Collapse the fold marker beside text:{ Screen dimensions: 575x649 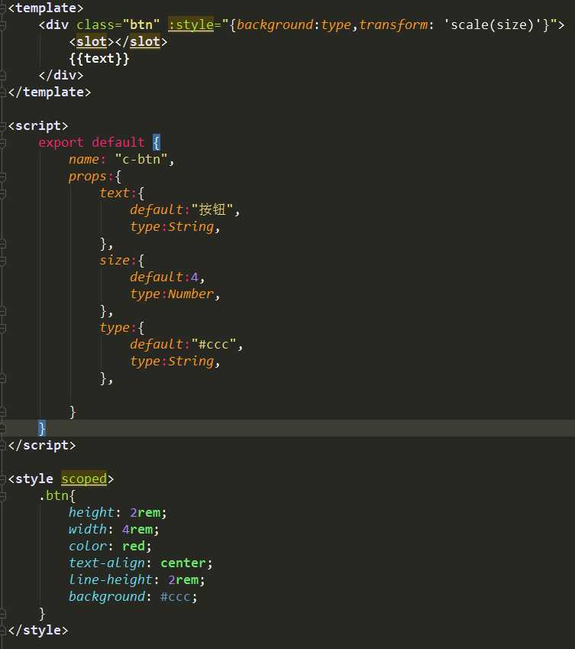point(2,193)
